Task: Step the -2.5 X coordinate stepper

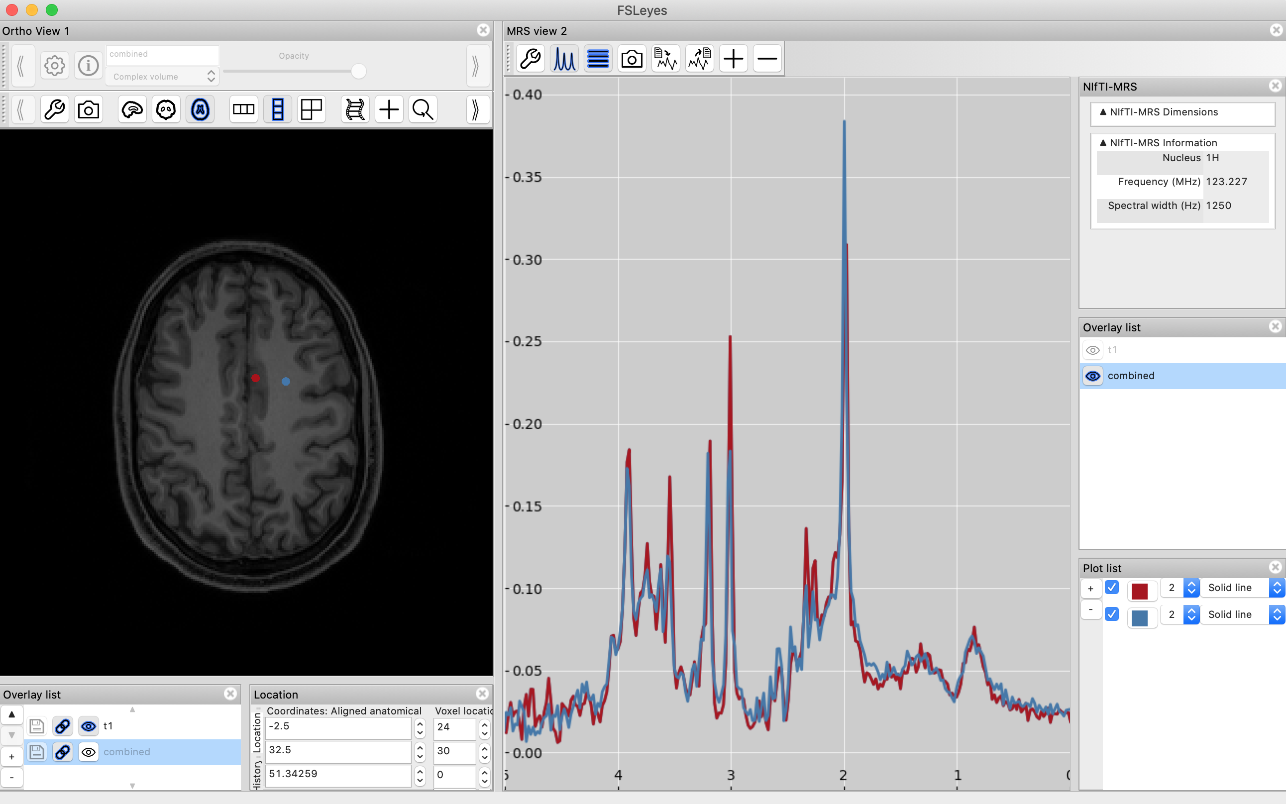Action: pyautogui.click(x=420, y=728)
